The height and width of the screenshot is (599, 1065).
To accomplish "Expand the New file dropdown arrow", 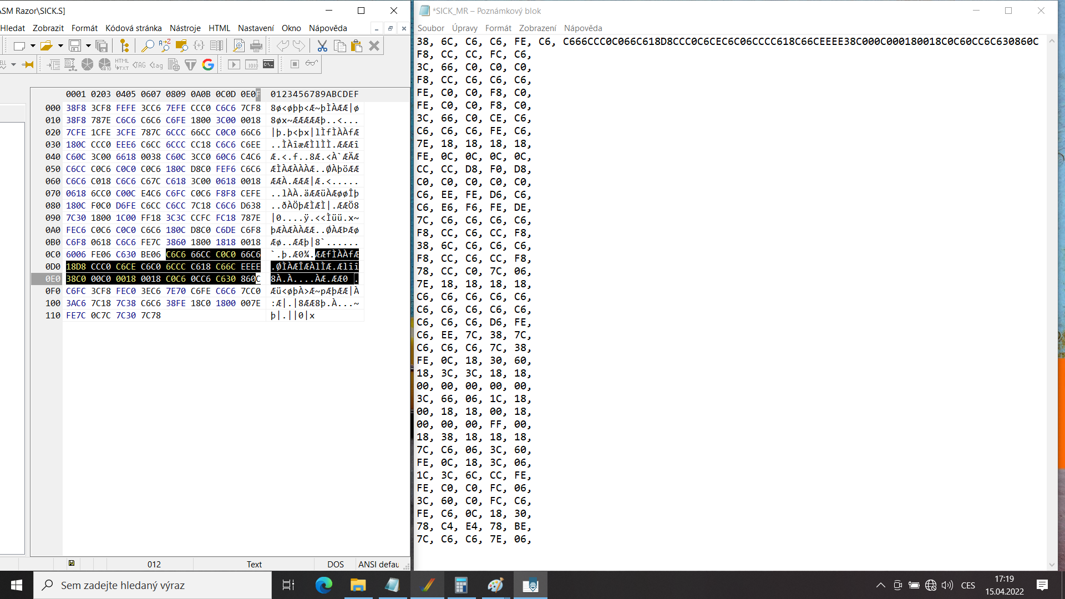I will [33, 46].
